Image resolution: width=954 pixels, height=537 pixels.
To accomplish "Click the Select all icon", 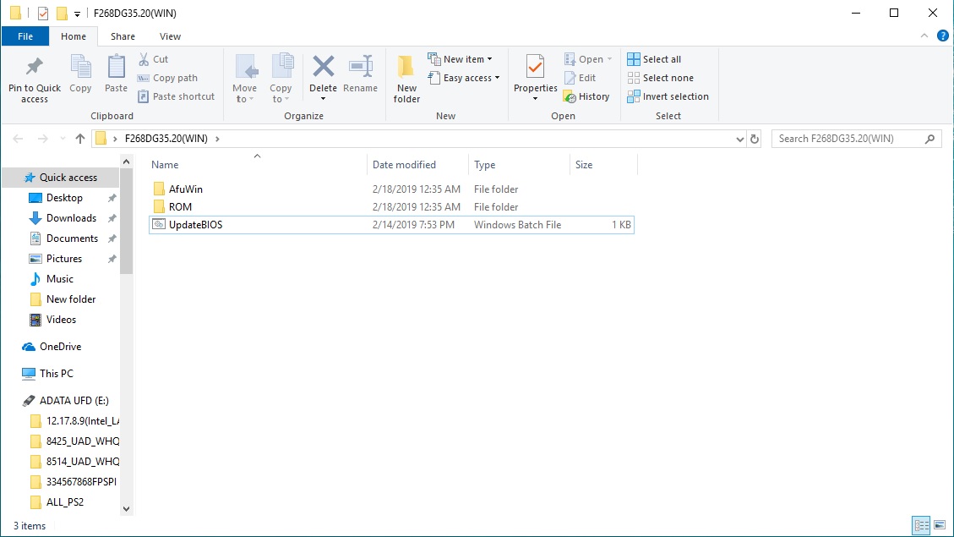I will [x=634, y=59].
